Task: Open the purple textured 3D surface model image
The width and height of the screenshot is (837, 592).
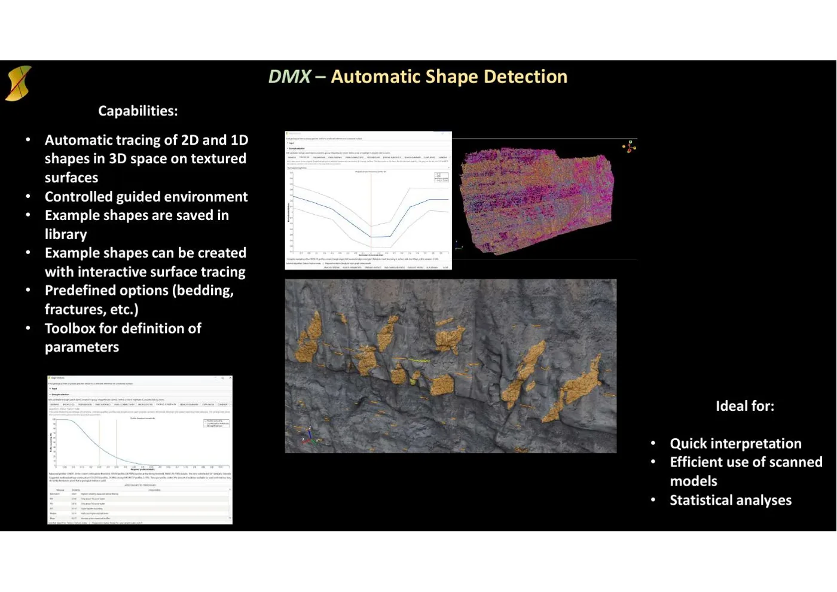Action: (x=537, y=200)
